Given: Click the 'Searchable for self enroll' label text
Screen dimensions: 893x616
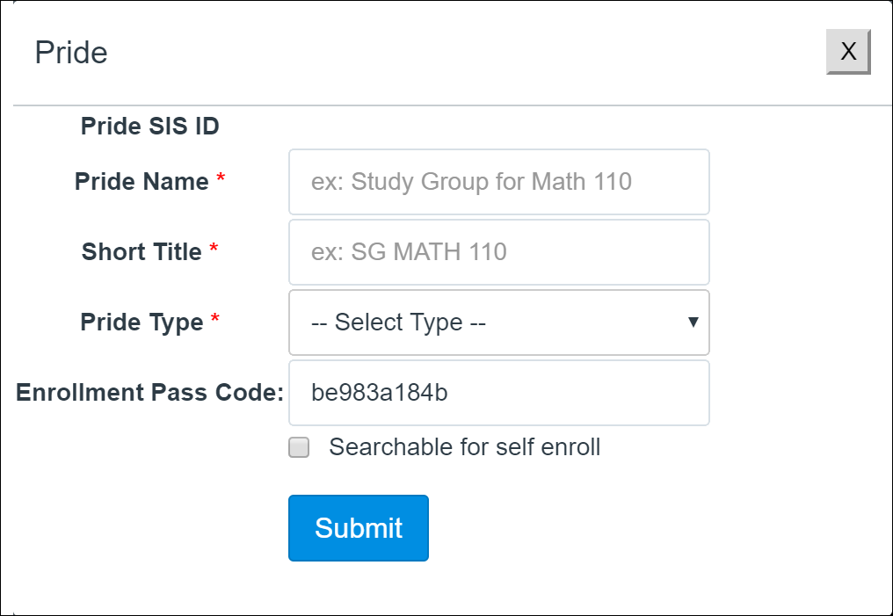Looking at the screenshot, I should (465, 447).
